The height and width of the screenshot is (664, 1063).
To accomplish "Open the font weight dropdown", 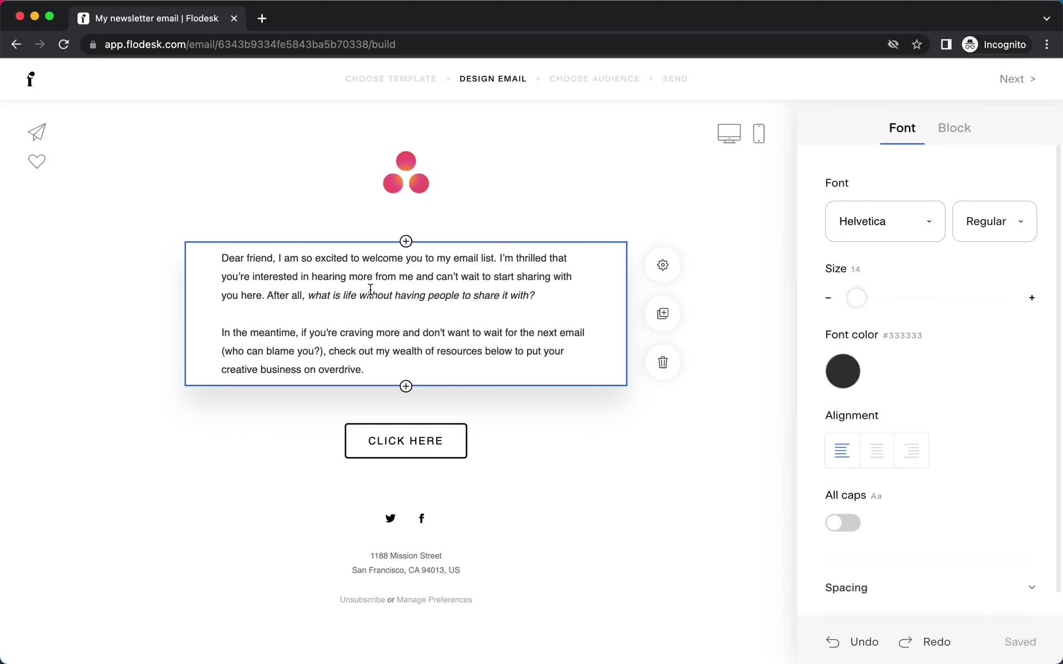I will point(994,221).
